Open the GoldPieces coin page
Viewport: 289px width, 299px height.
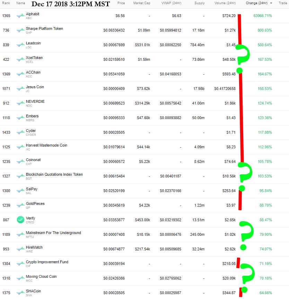(35, 204)
